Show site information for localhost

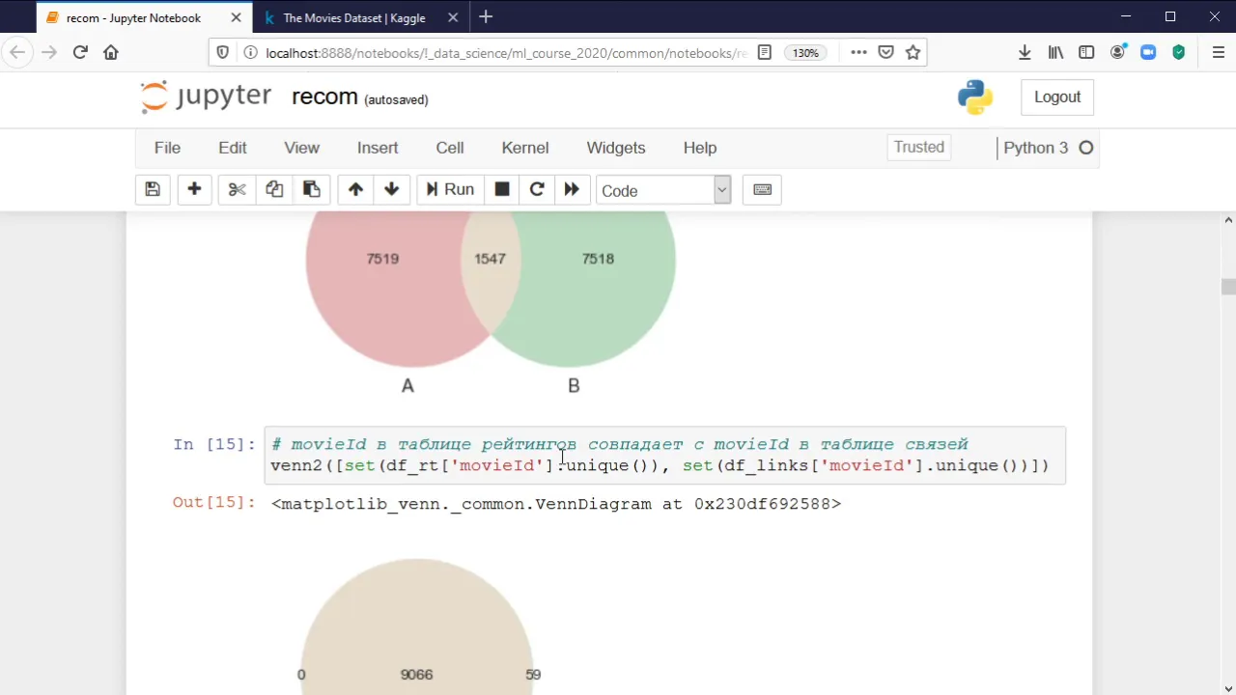[x=250, y=53]
